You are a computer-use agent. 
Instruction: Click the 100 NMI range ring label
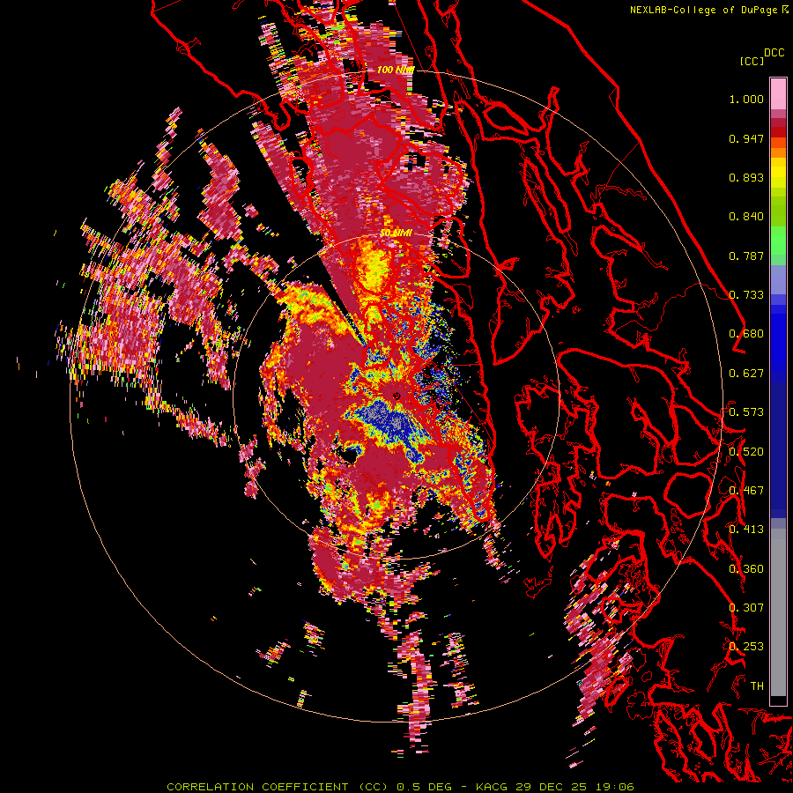tap(395, 70)
